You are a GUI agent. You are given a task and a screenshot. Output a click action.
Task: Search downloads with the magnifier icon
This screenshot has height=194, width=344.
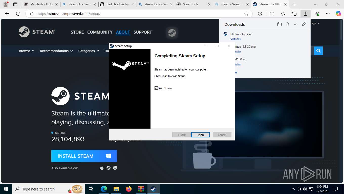click(288, 24)
